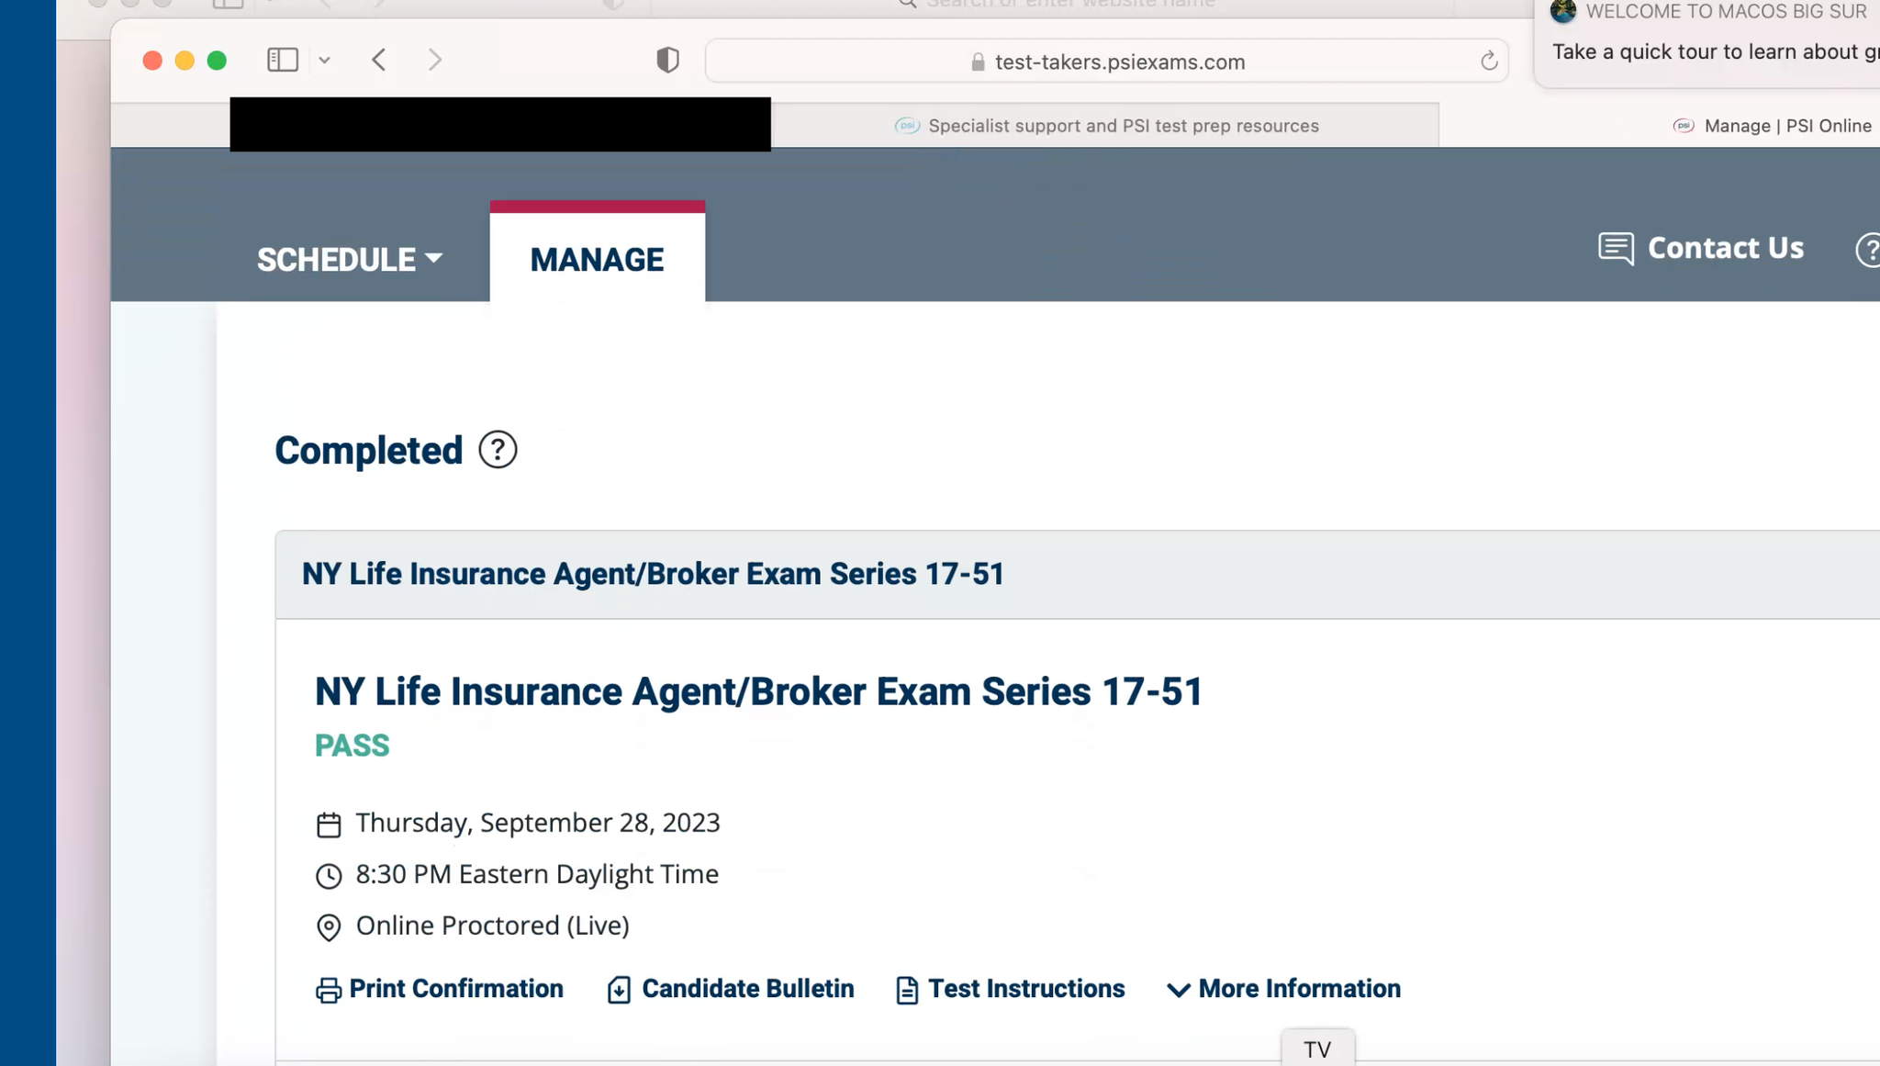Image resolution: width=1880 pixels, height=1066 pixels.
Task: Select the MANAGE tab
Action: (x=597, y=258)
